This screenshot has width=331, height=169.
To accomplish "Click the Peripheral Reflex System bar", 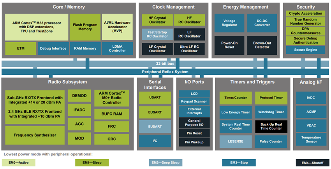I will click(165, 72).
